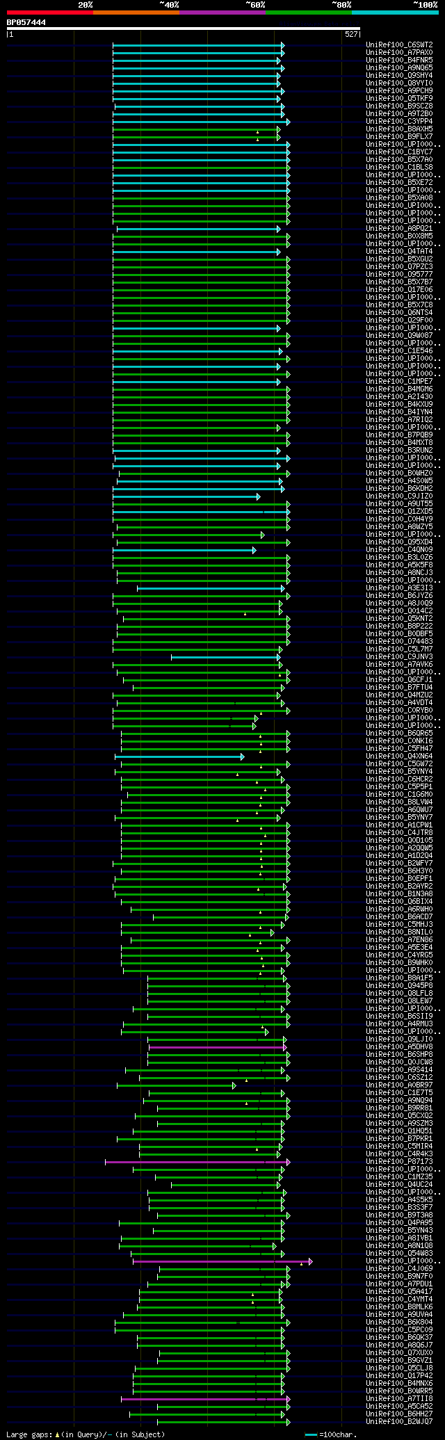This screenshot has height=1440, width=445.
Task: Click the cyan alignment bar for UniRef100_C9JNV3
Action: [226, 657]
